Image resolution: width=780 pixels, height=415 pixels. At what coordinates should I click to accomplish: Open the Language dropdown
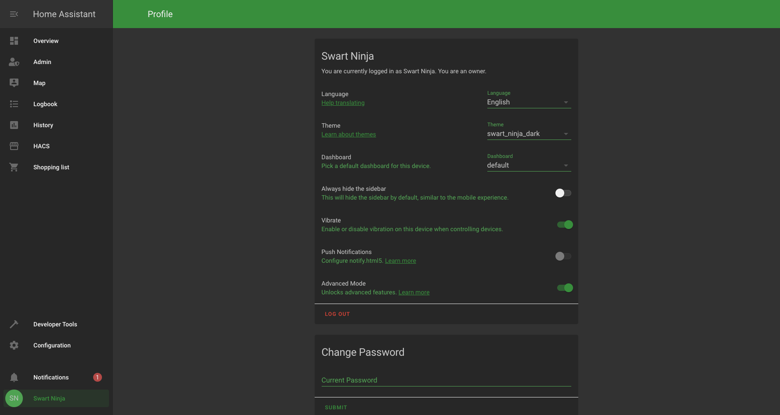tap(529, 100)
